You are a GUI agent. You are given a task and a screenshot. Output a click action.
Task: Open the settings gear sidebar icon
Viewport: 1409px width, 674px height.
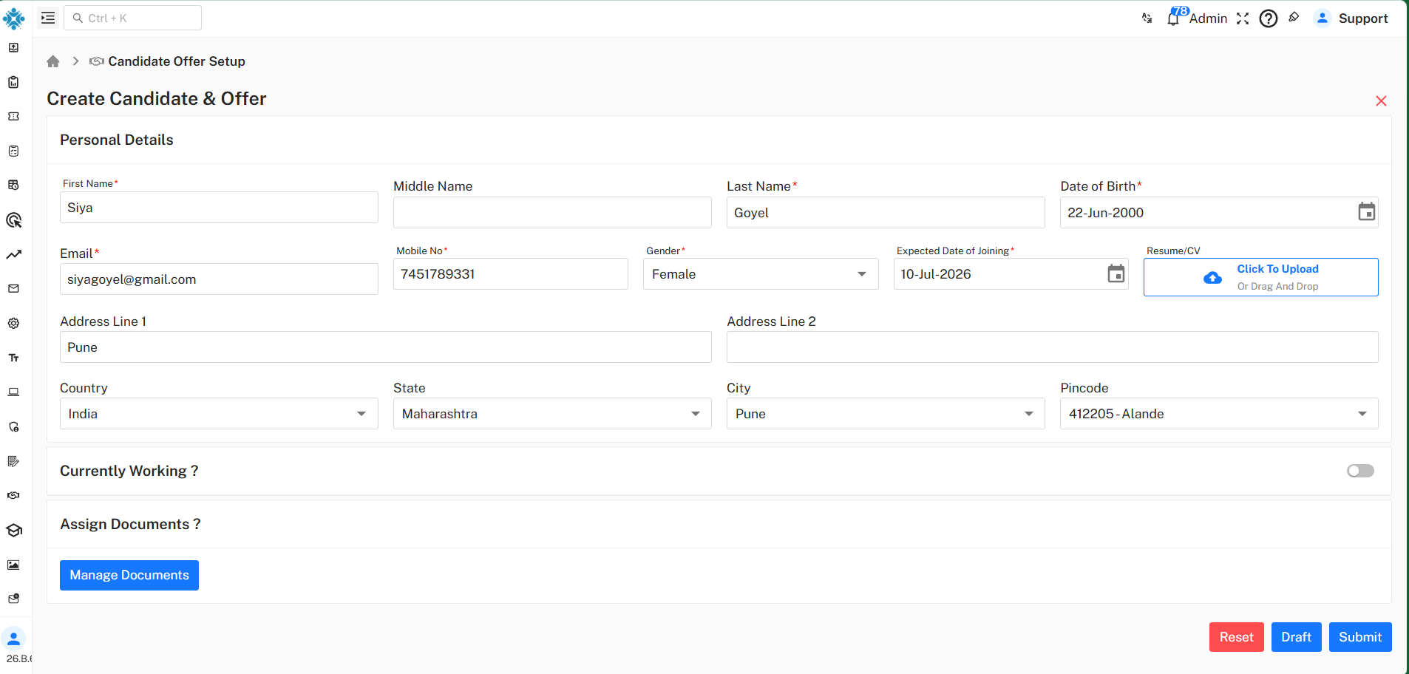coord(13,323)
